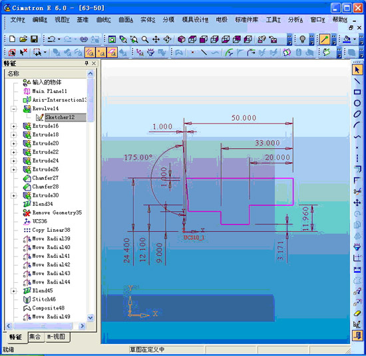Open the 曲线 curves menu
The image size is (366, 356).
tap(103, 20)
